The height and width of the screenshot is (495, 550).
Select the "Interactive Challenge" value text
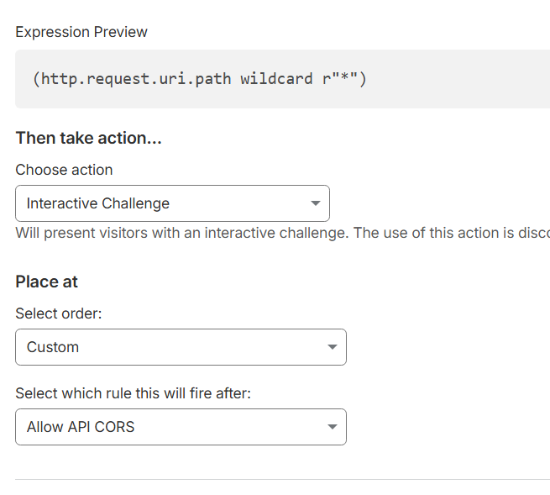[98, 203]
